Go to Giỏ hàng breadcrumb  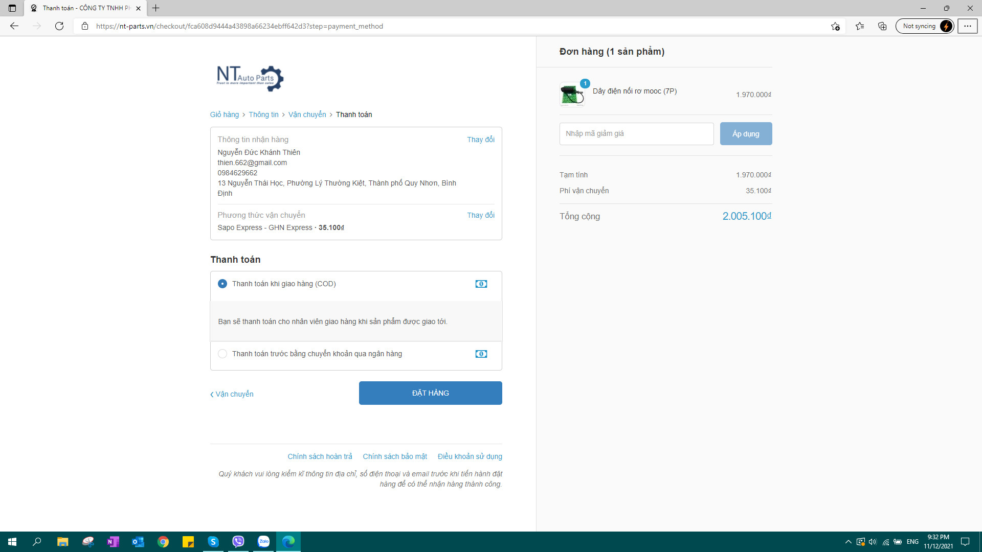(224, 114)
